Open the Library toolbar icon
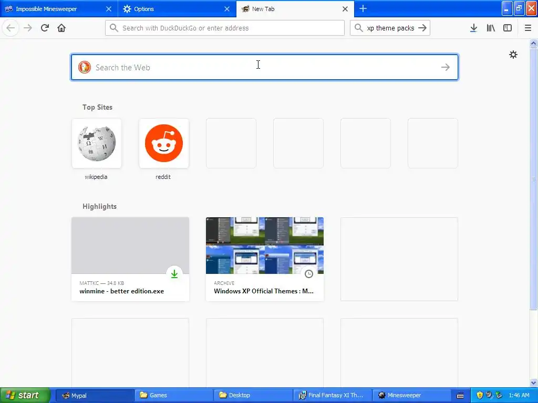538x403 pixels. click(491, 28)
